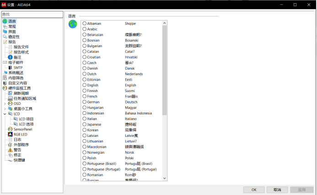Expand the 桌面小工具 tree node

(x=5, y=109)
